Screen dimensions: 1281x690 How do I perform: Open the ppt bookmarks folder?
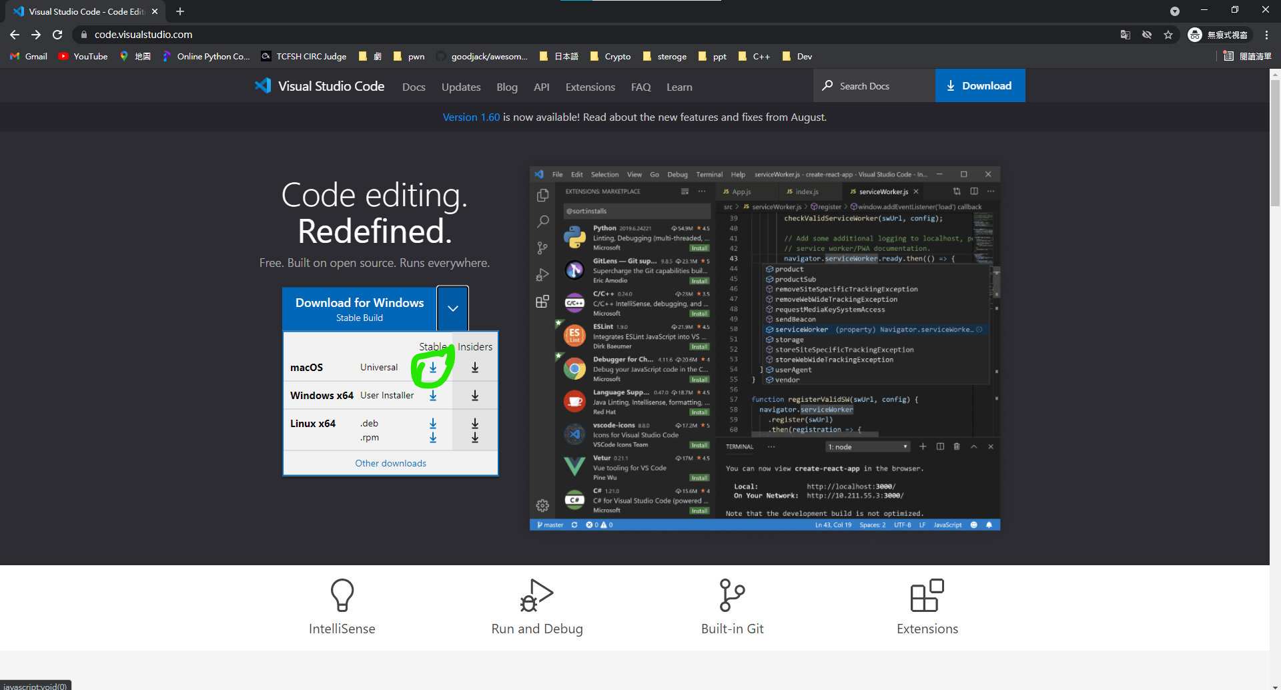[x=713, y=57]
